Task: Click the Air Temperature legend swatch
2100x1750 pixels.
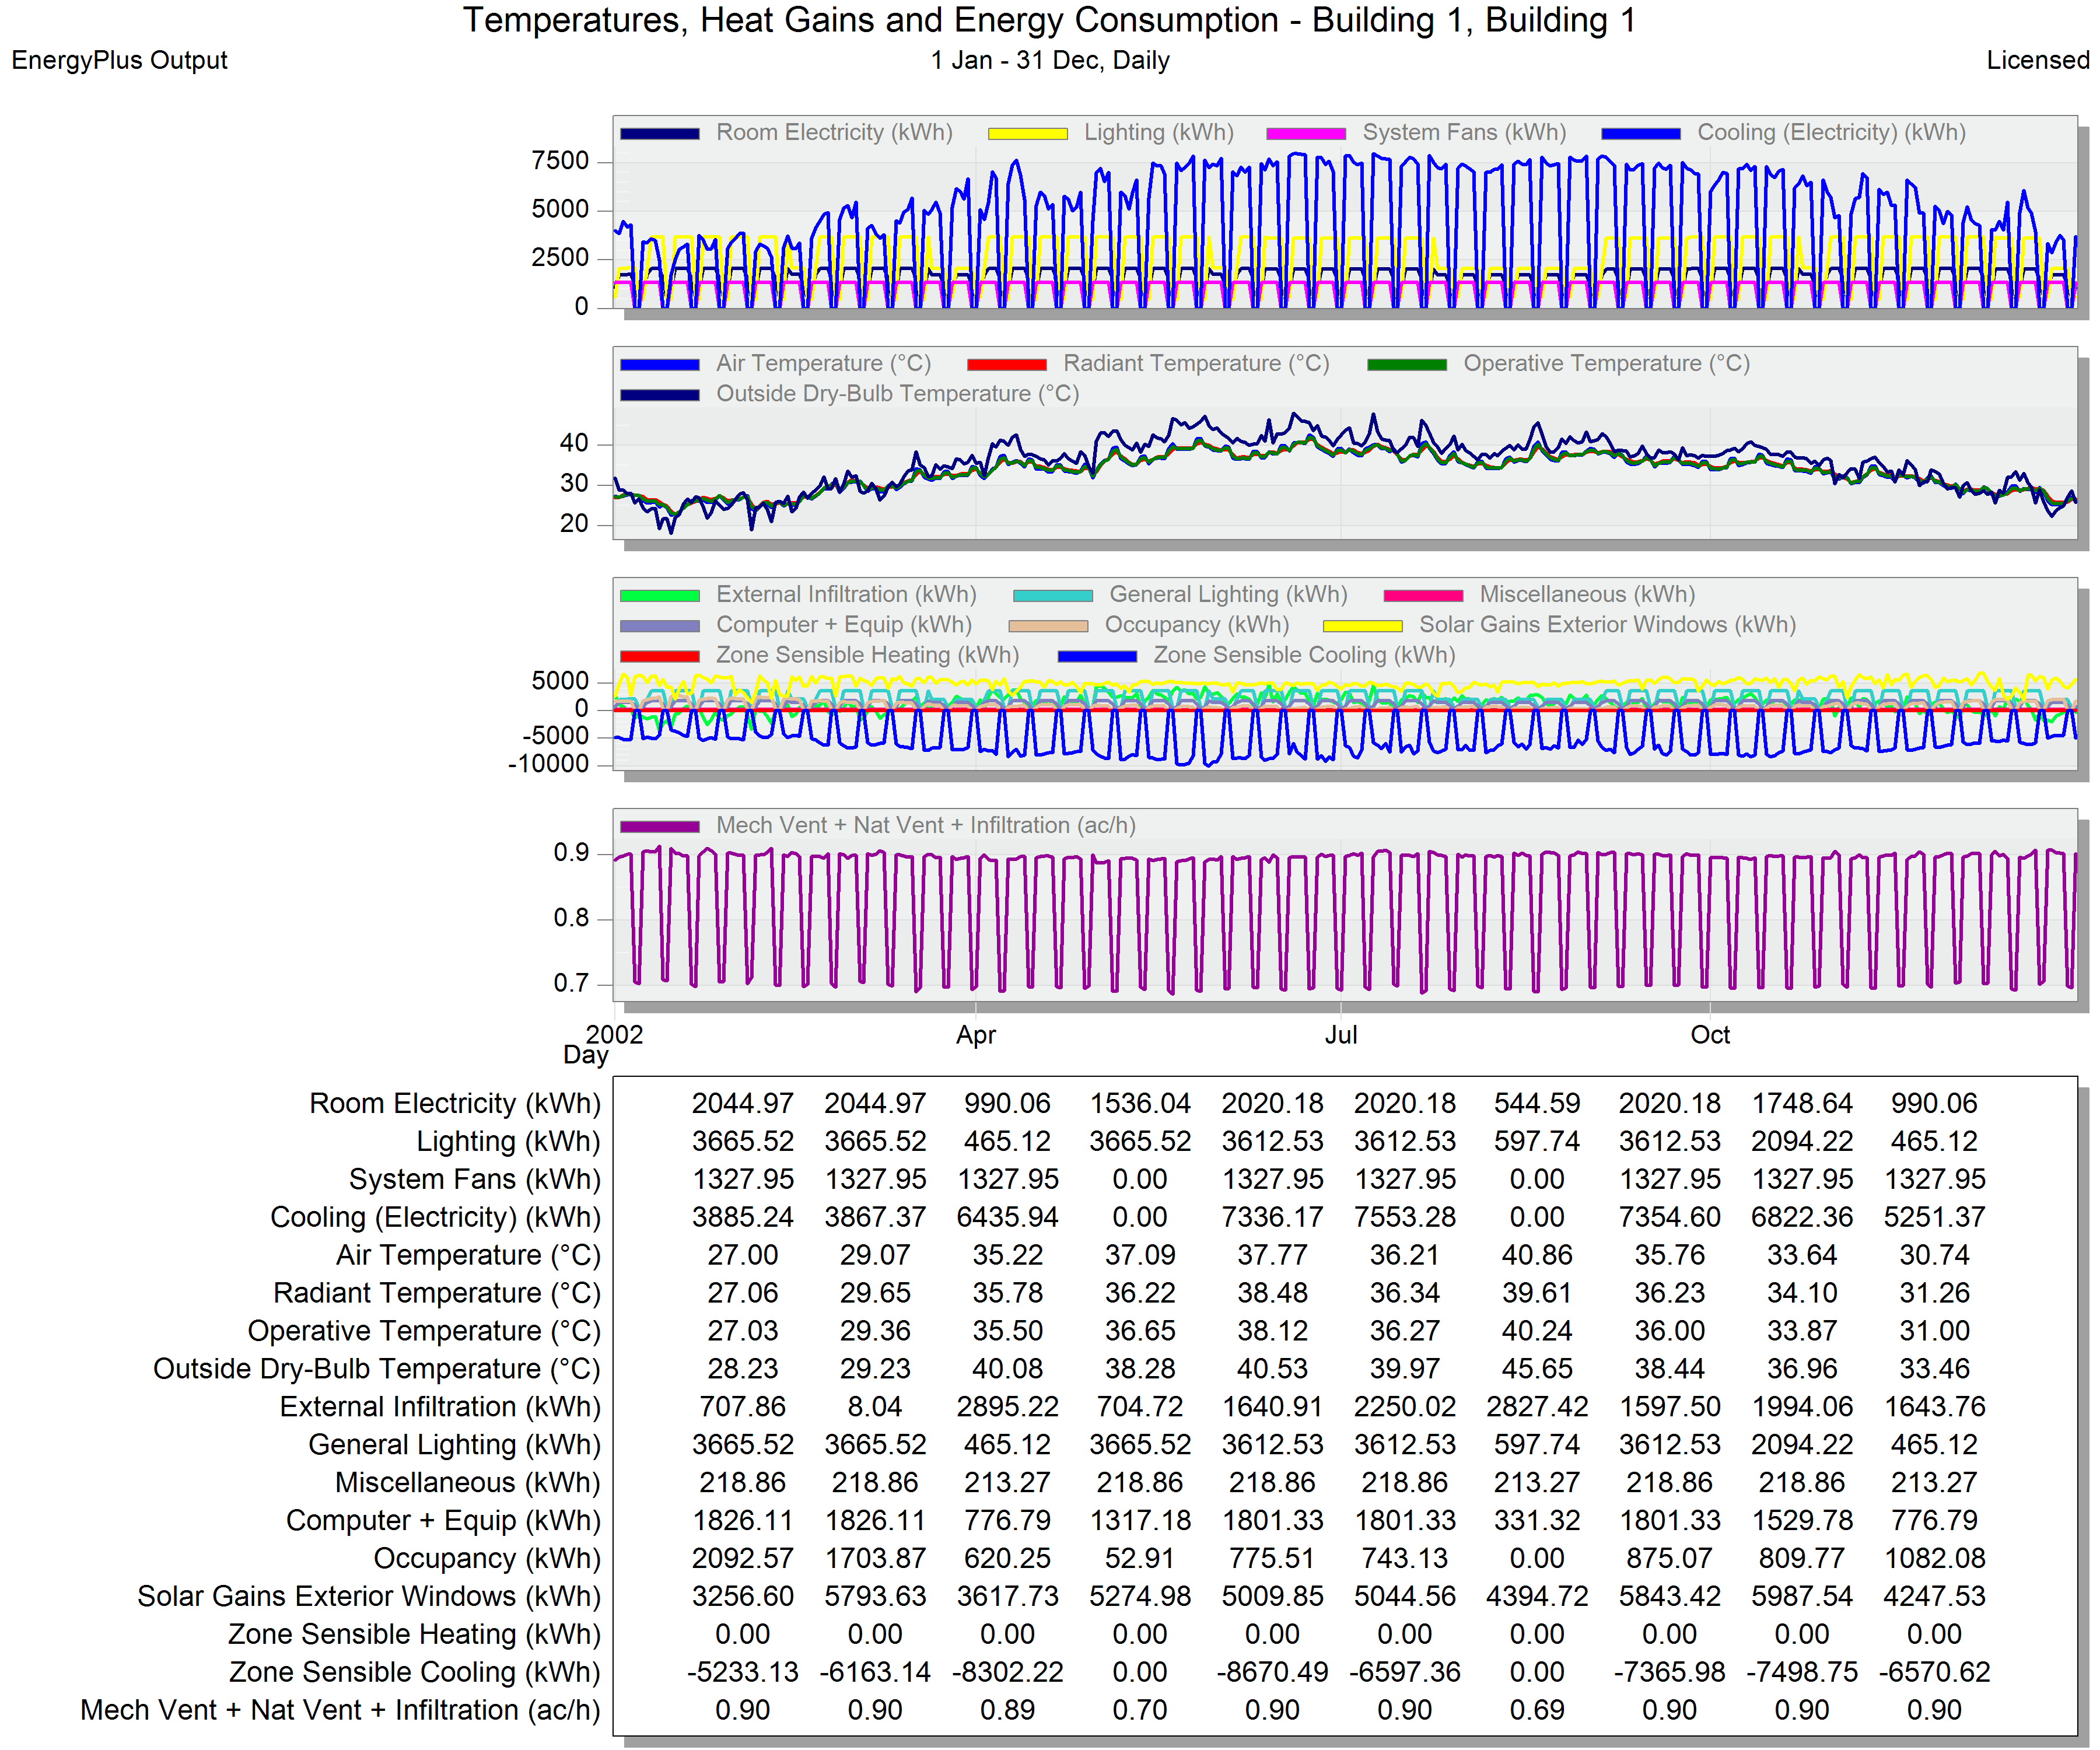Action: [x=659, y=364]
